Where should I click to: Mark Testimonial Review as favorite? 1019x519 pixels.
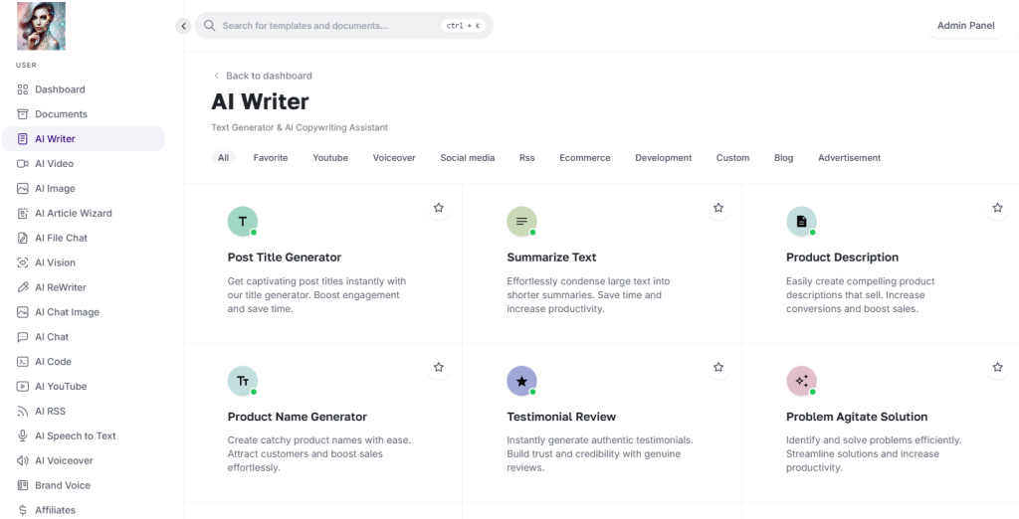pos(718,367)
